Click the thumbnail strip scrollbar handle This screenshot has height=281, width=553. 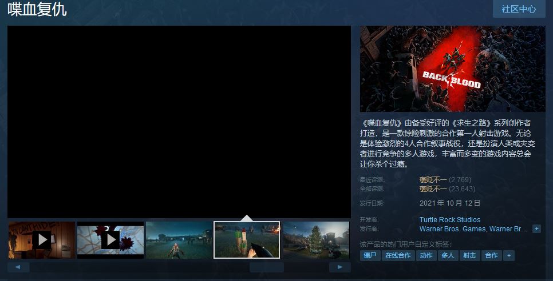coord(267,267)
